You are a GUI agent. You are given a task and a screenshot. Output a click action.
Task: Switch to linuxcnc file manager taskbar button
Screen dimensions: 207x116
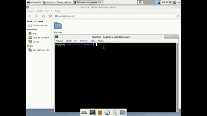pos(58,2)
